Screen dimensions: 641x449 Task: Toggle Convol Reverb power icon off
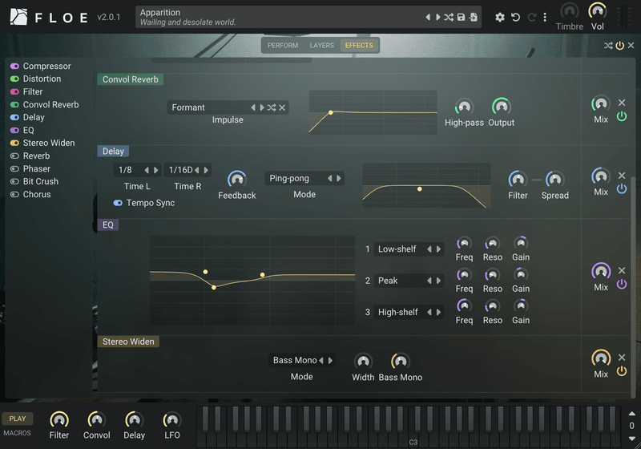622,116
